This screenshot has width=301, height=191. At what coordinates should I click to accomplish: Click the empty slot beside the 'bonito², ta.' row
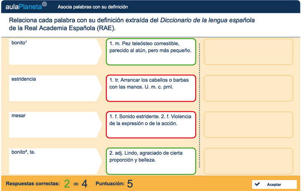(248, 161)
